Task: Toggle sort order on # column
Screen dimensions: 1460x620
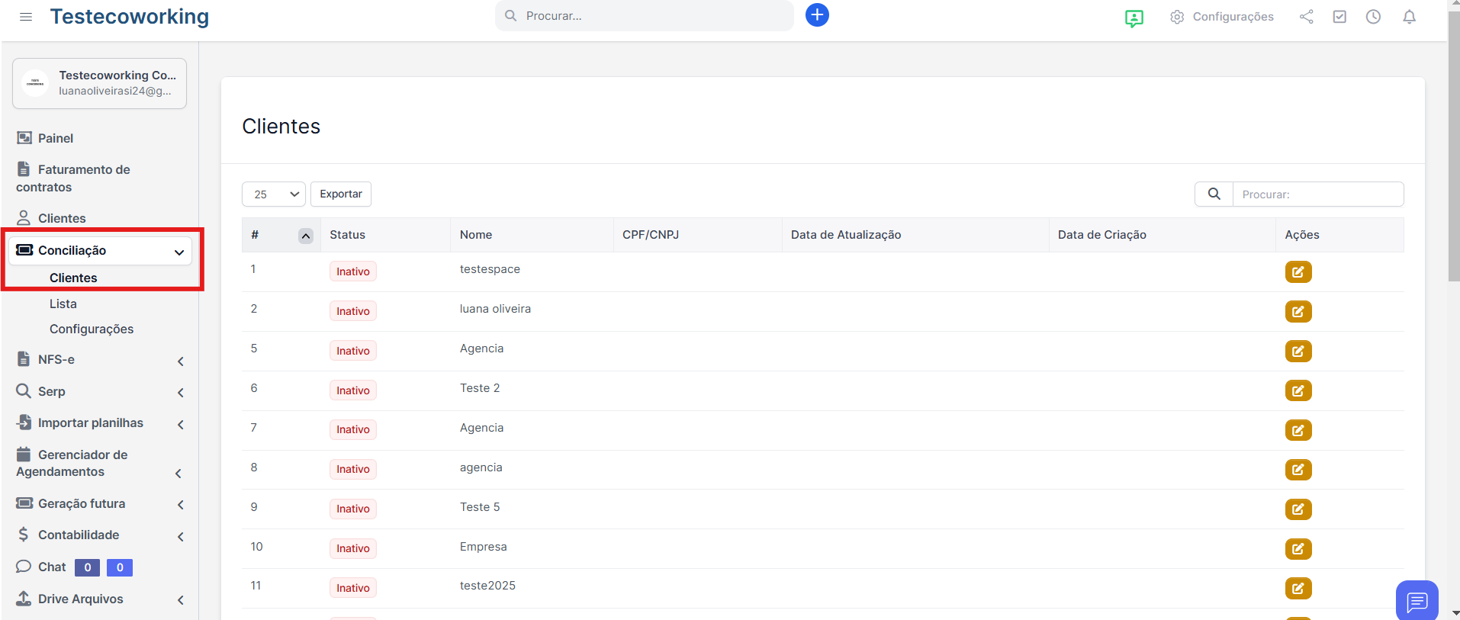Action: [305, 236]
